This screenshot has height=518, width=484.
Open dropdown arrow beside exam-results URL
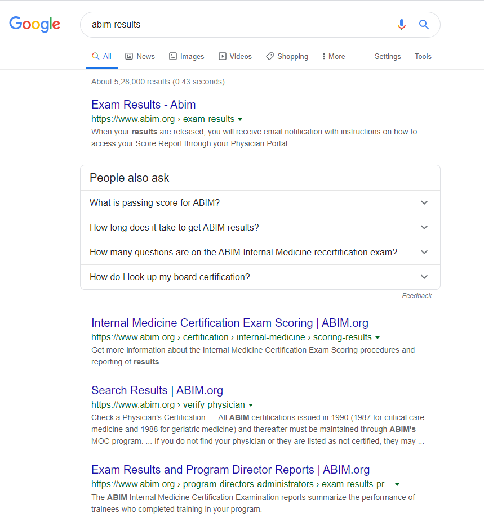pos(240,119)
